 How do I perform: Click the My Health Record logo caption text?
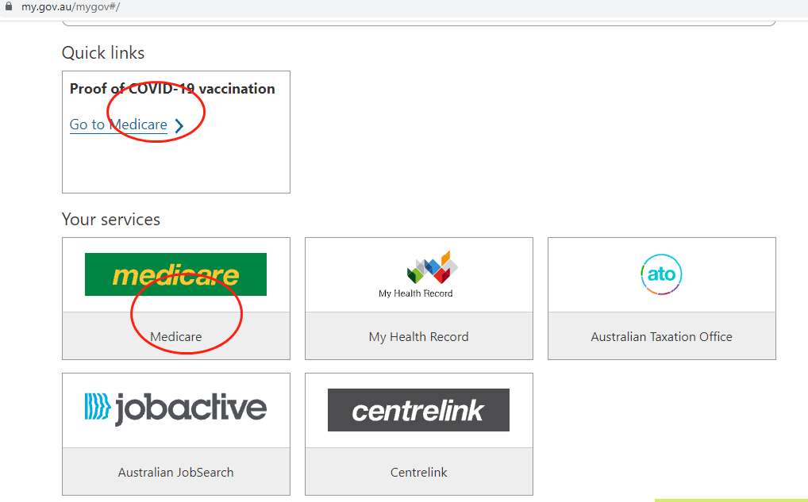[416, 293]
